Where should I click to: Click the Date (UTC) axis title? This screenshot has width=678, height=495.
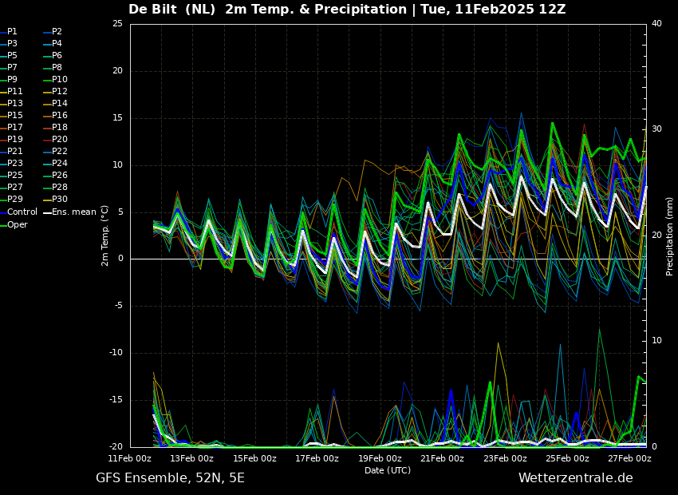(388, 470)
